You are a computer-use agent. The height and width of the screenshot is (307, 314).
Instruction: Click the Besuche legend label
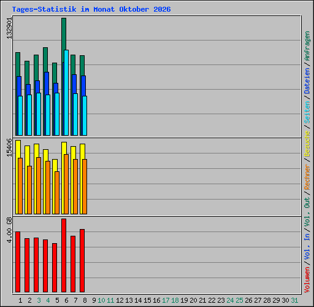pyautogui.click(x=307, y=144)
